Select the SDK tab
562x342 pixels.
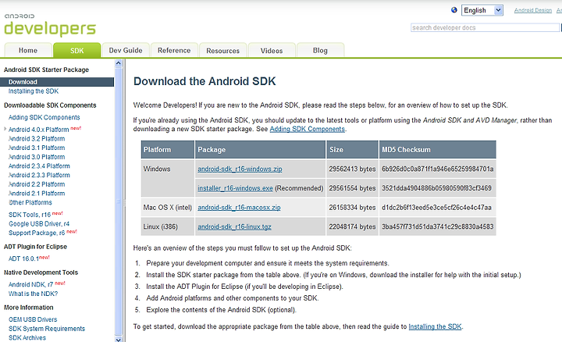[x=76, y=51]
